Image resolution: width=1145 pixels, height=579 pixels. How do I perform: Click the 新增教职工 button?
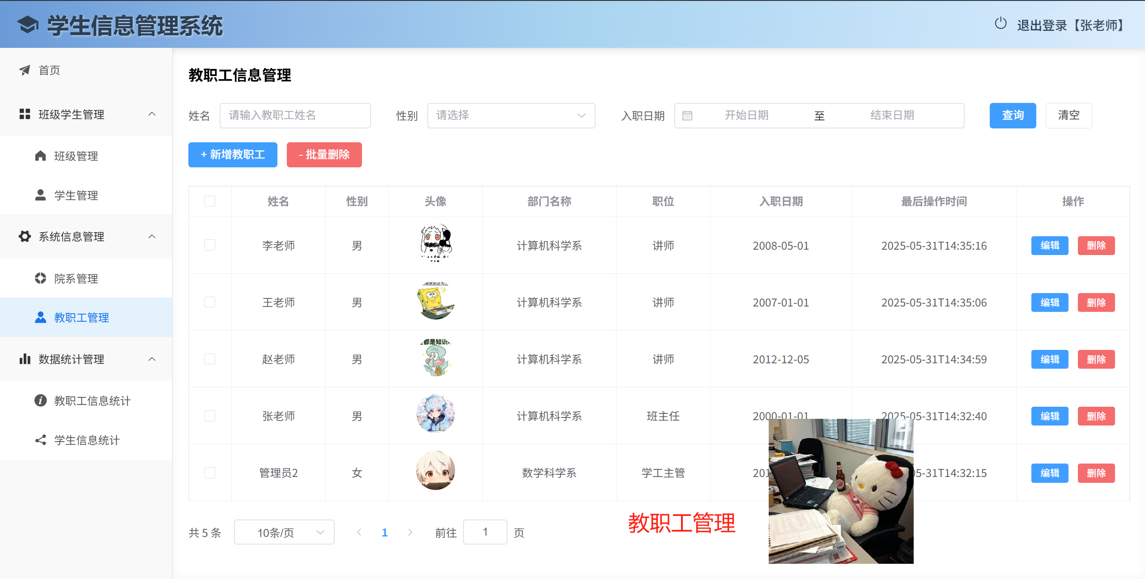coord(233,155)
